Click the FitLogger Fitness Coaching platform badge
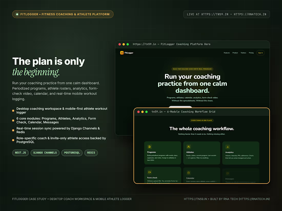The width and height of the screenshot is (282, 211). 63,14
